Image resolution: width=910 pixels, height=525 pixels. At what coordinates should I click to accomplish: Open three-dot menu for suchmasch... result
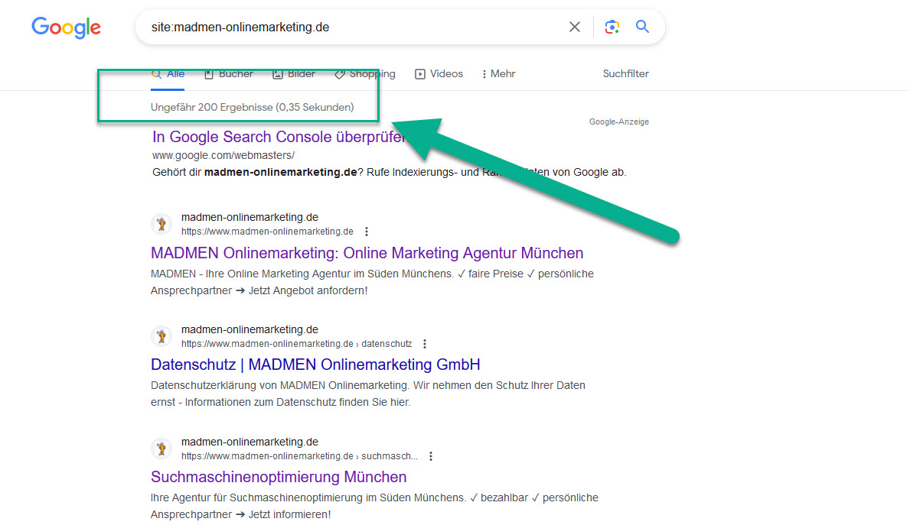point(431,457)
